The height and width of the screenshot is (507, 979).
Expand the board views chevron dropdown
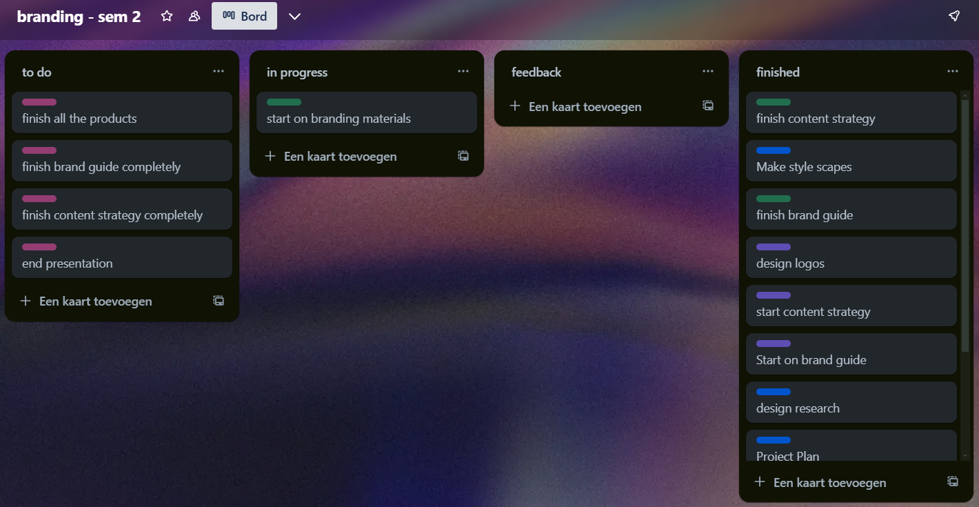pyautogui.click(x=294, y=17)
